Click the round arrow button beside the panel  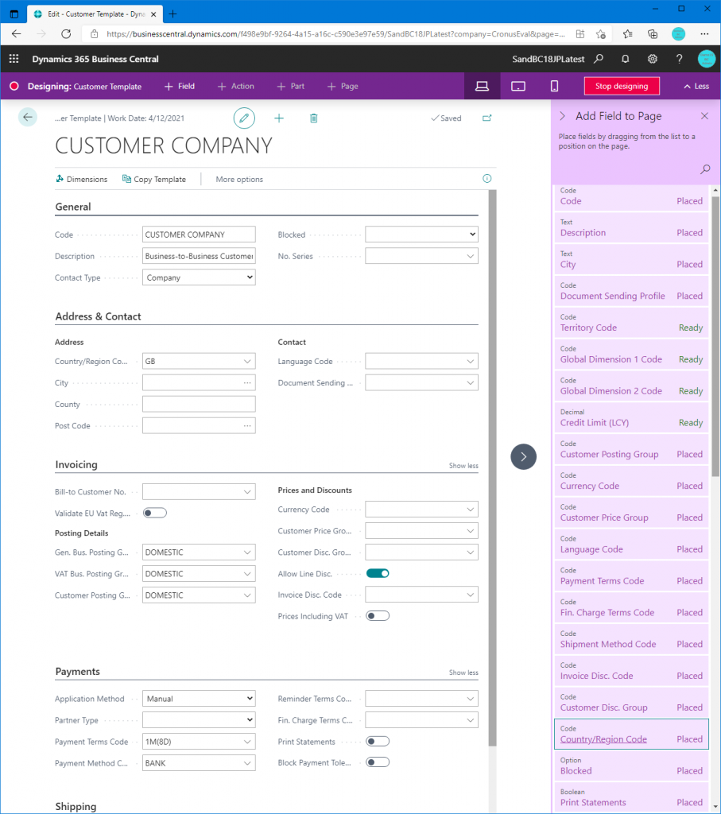(523, 457)
